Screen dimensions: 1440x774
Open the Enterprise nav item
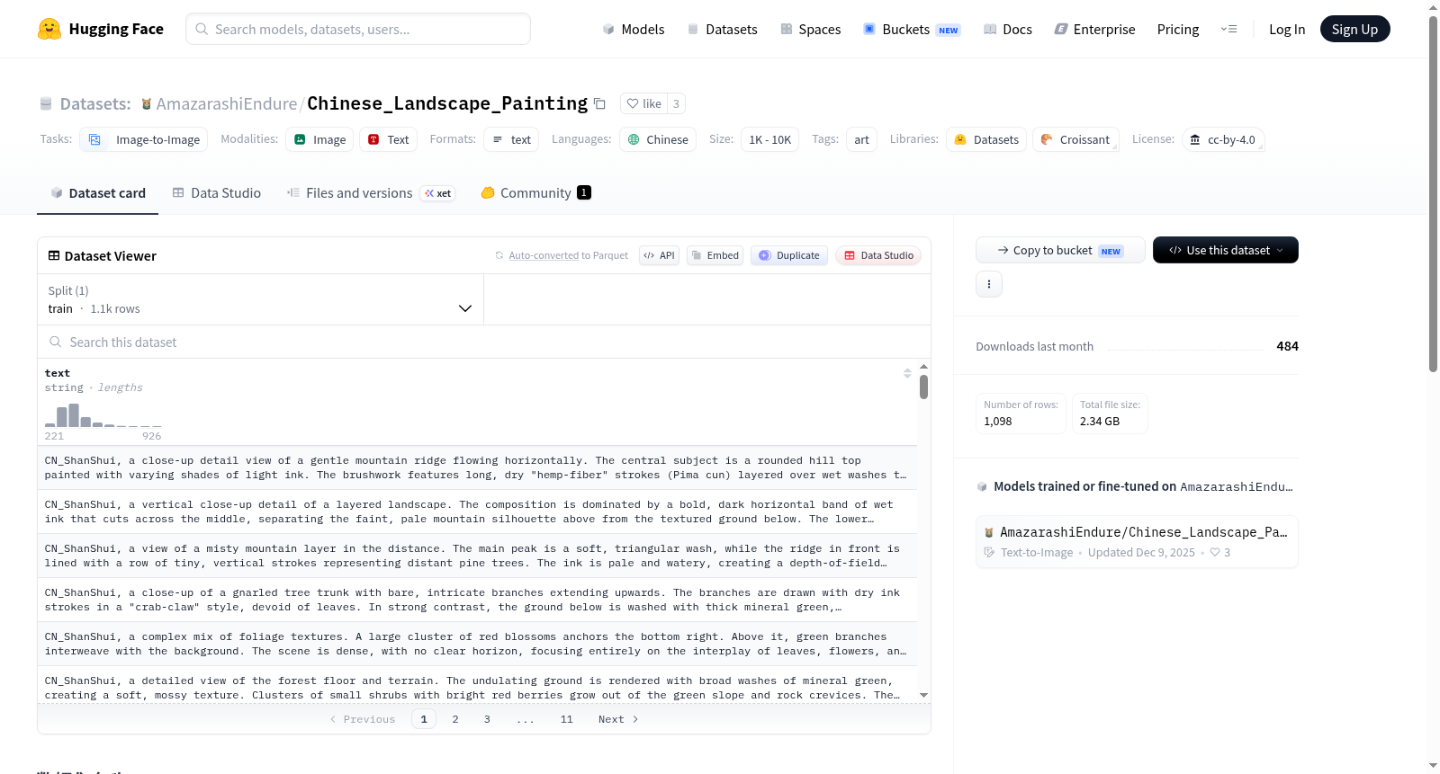click(1094, 29)
